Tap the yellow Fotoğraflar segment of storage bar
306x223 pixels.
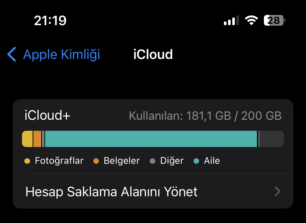tap(27, 139)
